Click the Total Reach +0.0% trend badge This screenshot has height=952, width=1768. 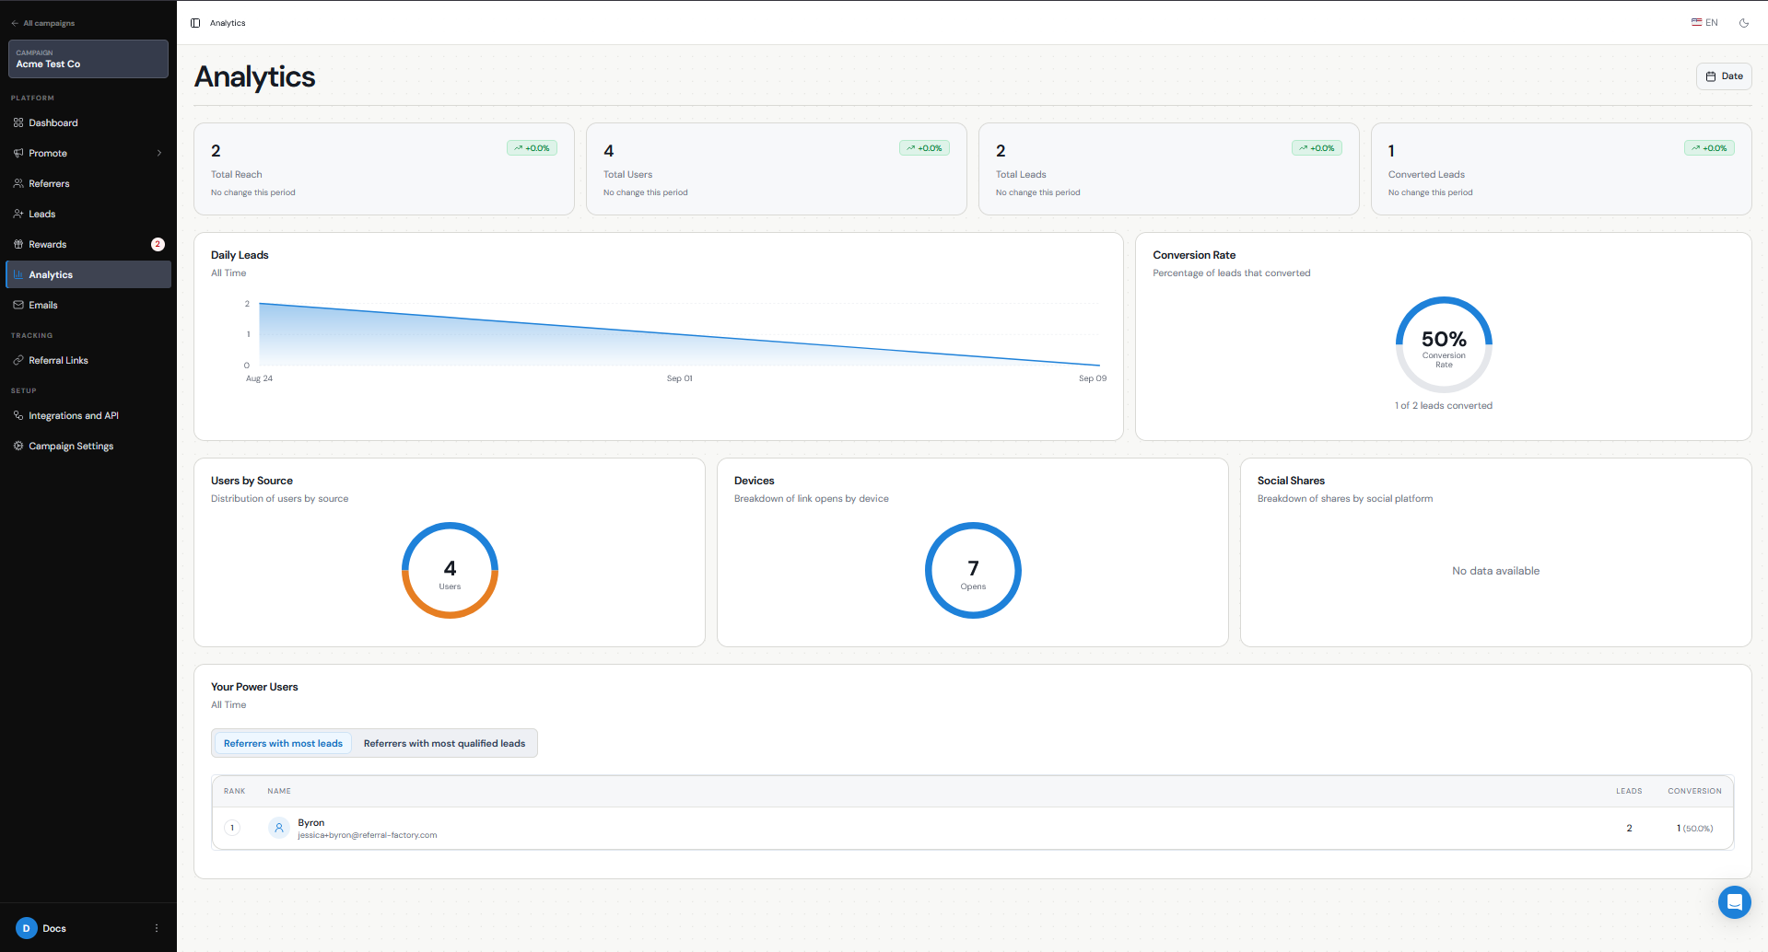[532, 148]
